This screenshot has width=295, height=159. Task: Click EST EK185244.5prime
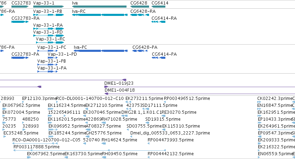pos(67,133)
